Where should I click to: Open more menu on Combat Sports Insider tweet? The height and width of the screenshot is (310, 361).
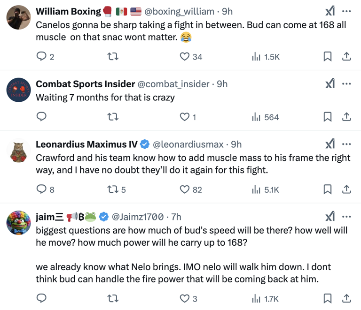pos(346,84)
